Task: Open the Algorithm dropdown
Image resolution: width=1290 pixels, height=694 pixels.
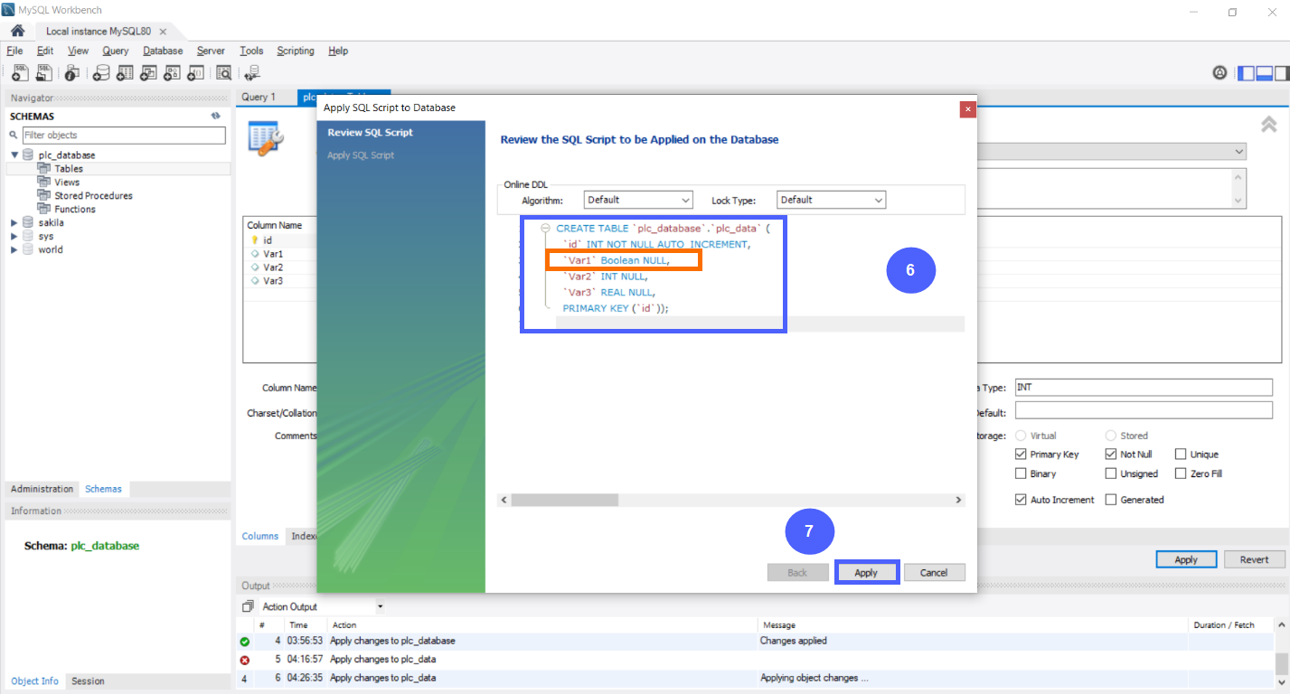Action: 638,200
